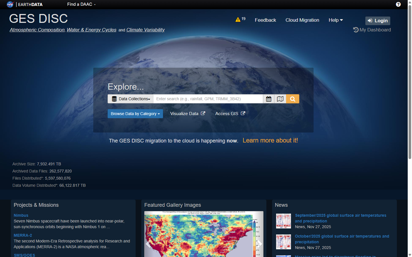The height and width of the screenshot is (257, 412).
Task: Click the scrollbar up arrow
Action: pyautogui.click(x=410, y=2)
